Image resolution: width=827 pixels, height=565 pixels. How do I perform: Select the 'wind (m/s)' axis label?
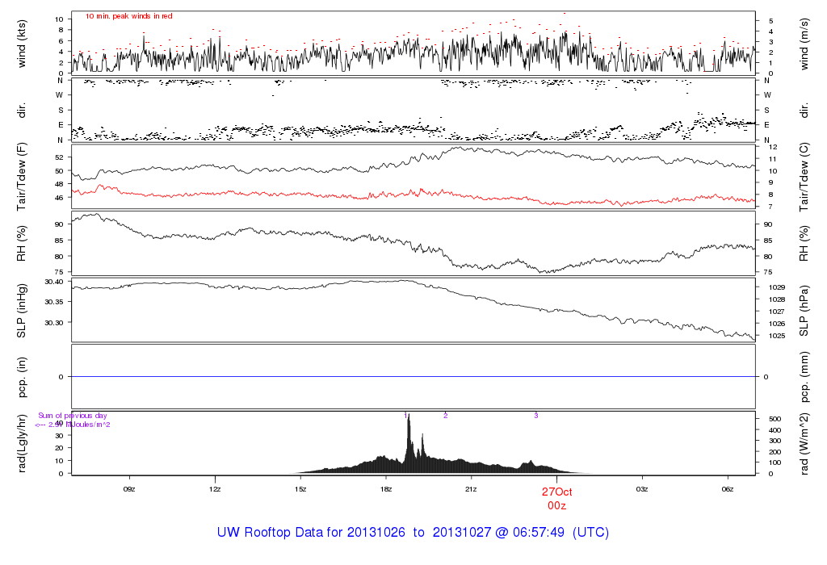pyautogui.click(x=804, y=44)
